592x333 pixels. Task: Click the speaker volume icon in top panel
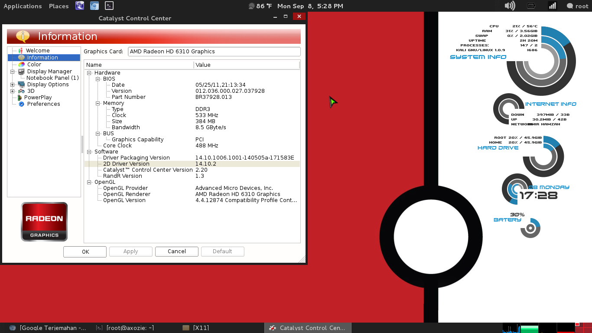[510, 6]
